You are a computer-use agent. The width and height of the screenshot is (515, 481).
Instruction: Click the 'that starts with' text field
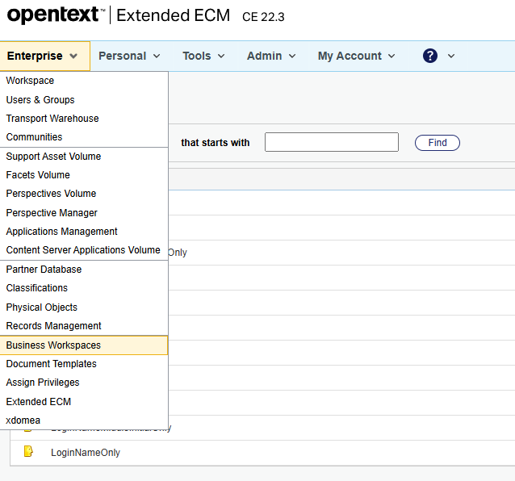point(331,142)
